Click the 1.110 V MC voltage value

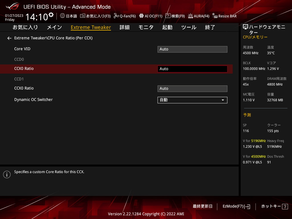coord(249,100)
